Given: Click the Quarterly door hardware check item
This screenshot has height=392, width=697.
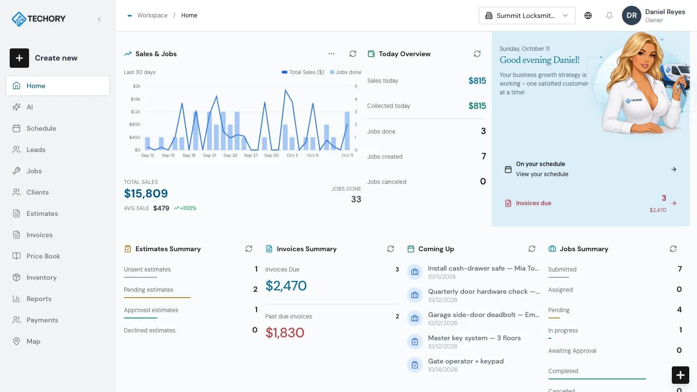Looking at the screenshot, I should 473,295.
